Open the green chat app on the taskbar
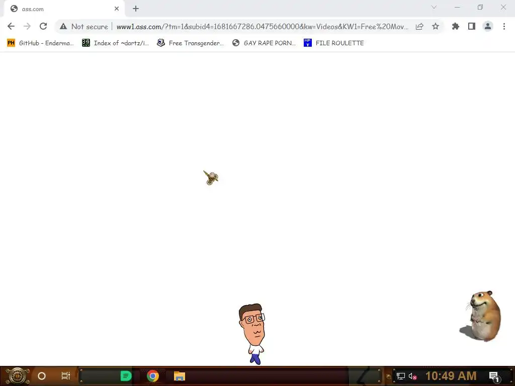 (x=126, y=376)
